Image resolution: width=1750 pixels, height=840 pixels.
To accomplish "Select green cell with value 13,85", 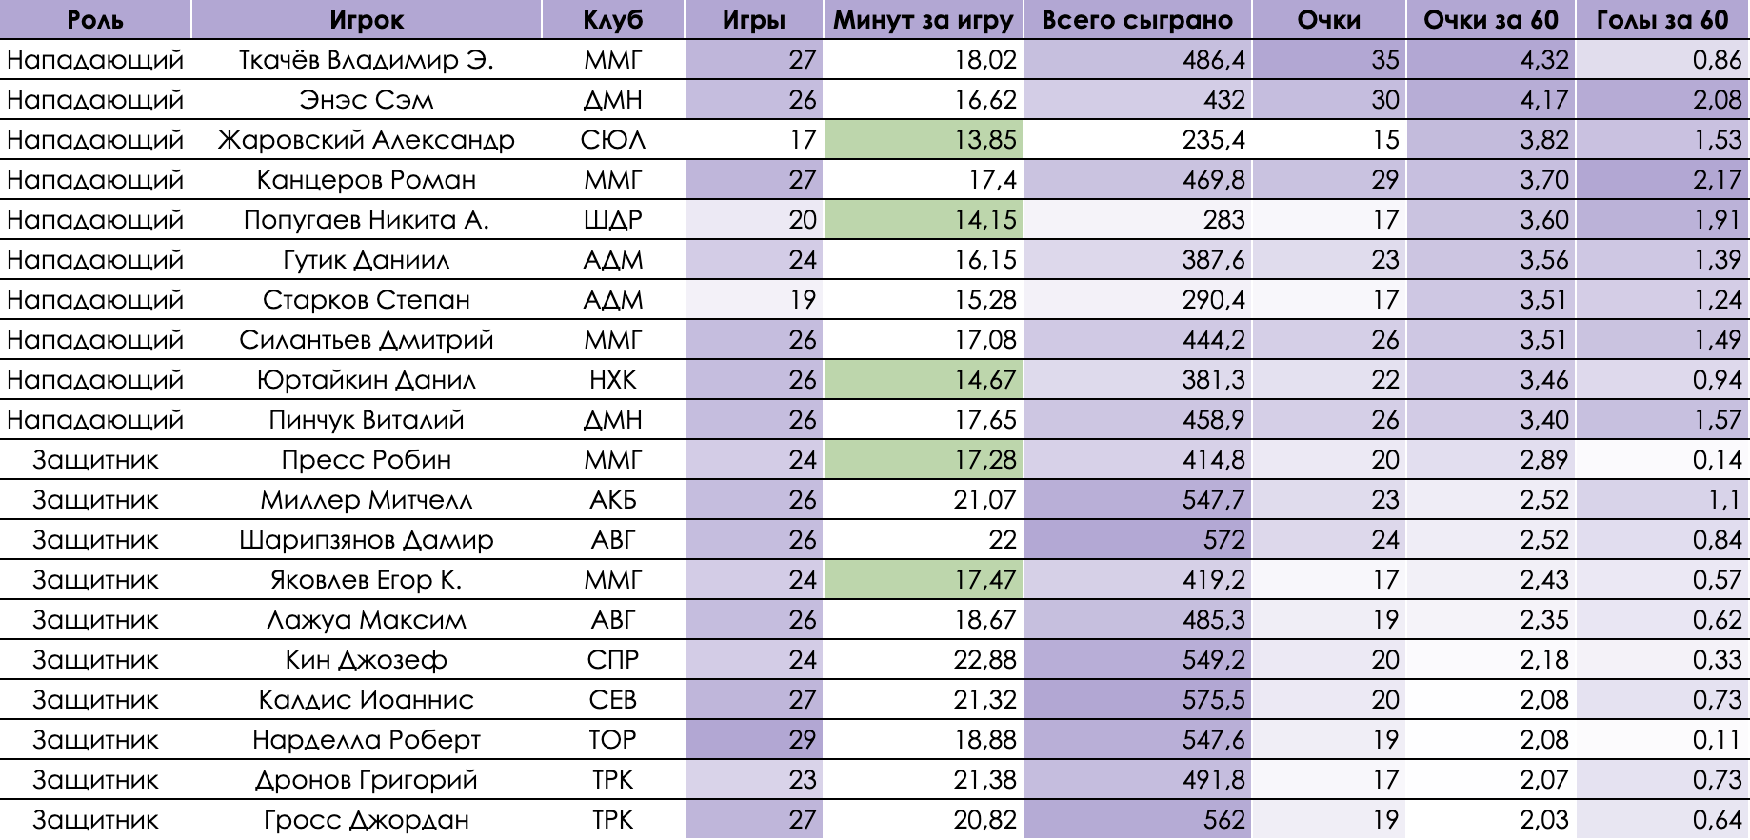I will (921, 140).
